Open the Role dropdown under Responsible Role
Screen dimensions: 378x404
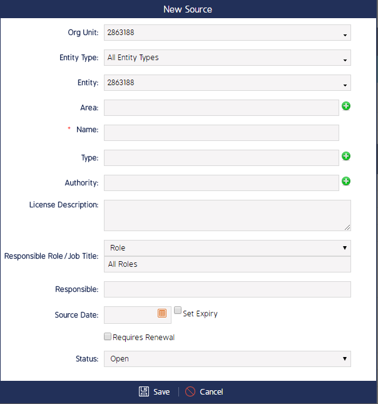point(227,248)
